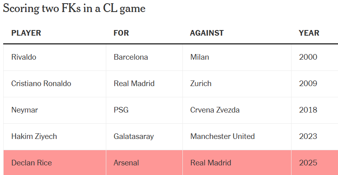
Task: Select the Cristiano Ronaldo cell
Action: point(55,84)
